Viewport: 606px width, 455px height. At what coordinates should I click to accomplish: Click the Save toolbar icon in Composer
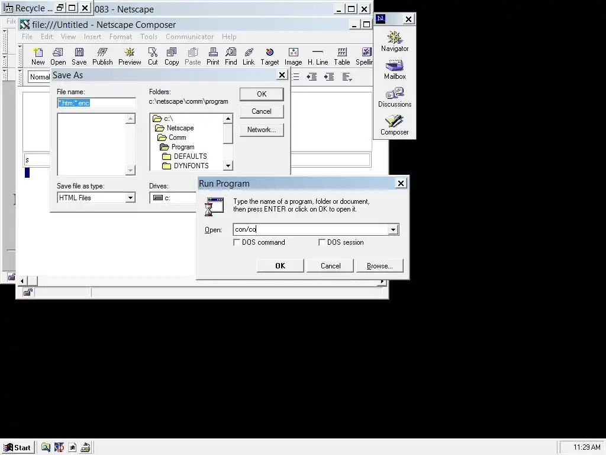coord(79,56)
